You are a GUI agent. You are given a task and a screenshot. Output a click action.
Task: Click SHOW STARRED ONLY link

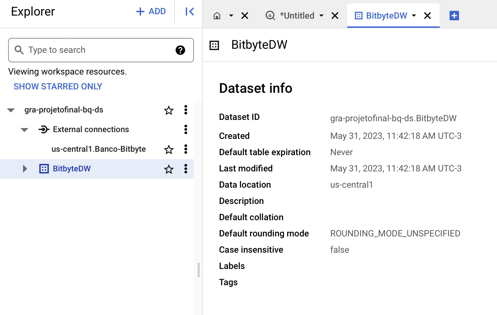point(58,86)
